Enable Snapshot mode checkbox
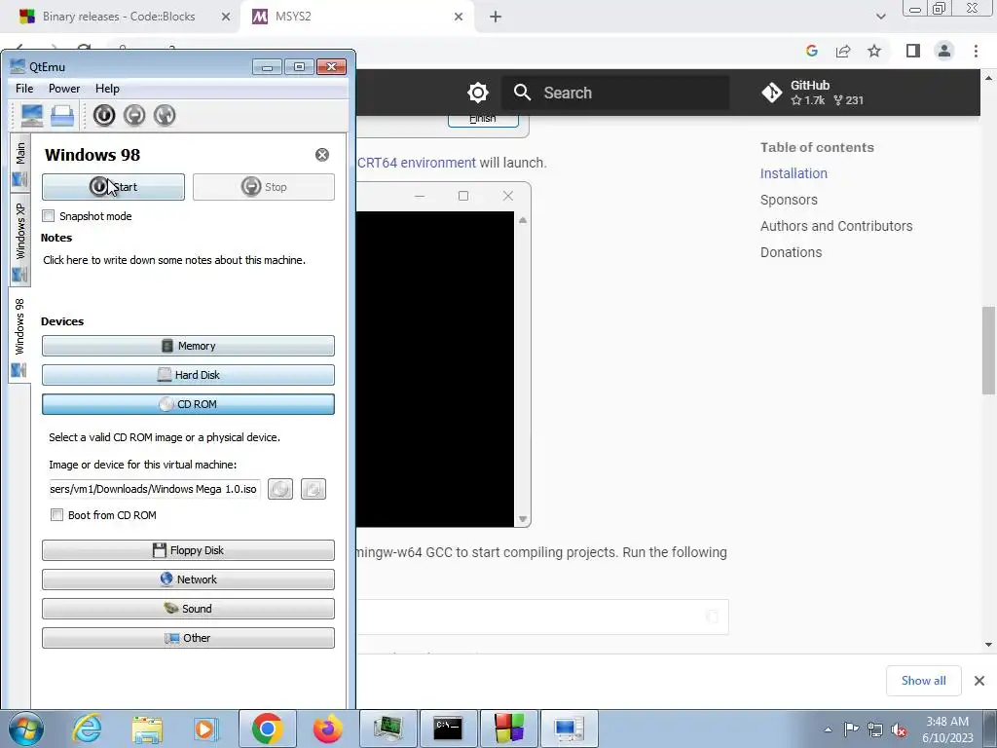997x748 pixels. coord(49,215)
